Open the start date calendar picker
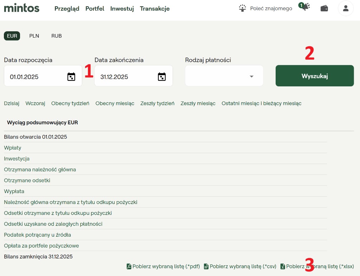This screenshot has height=276, width=360. point(71,77)
